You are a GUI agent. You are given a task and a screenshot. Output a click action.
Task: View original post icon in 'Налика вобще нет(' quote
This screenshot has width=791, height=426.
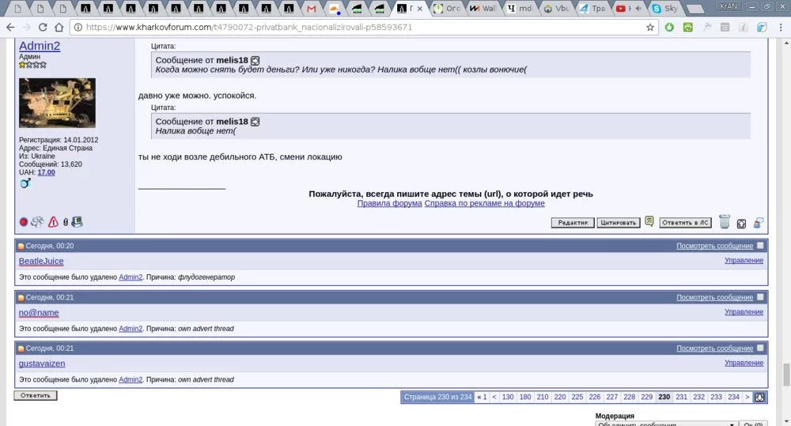click(255, 122)
